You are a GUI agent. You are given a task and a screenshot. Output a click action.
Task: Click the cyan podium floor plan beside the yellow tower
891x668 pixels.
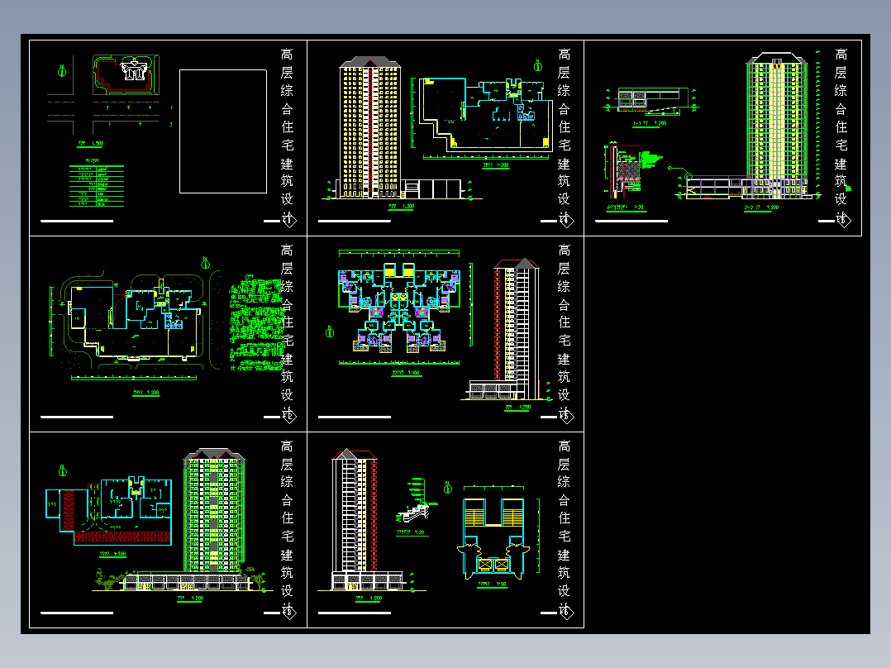(486, 116)
